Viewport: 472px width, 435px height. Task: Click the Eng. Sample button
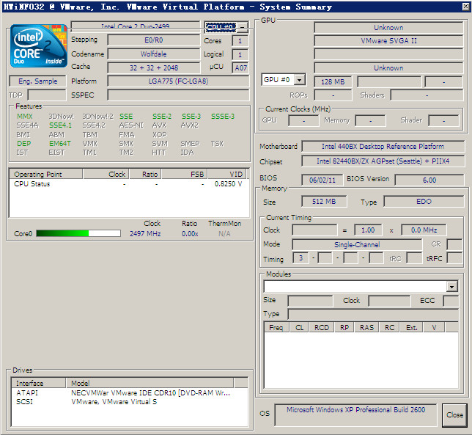point(38,81)
